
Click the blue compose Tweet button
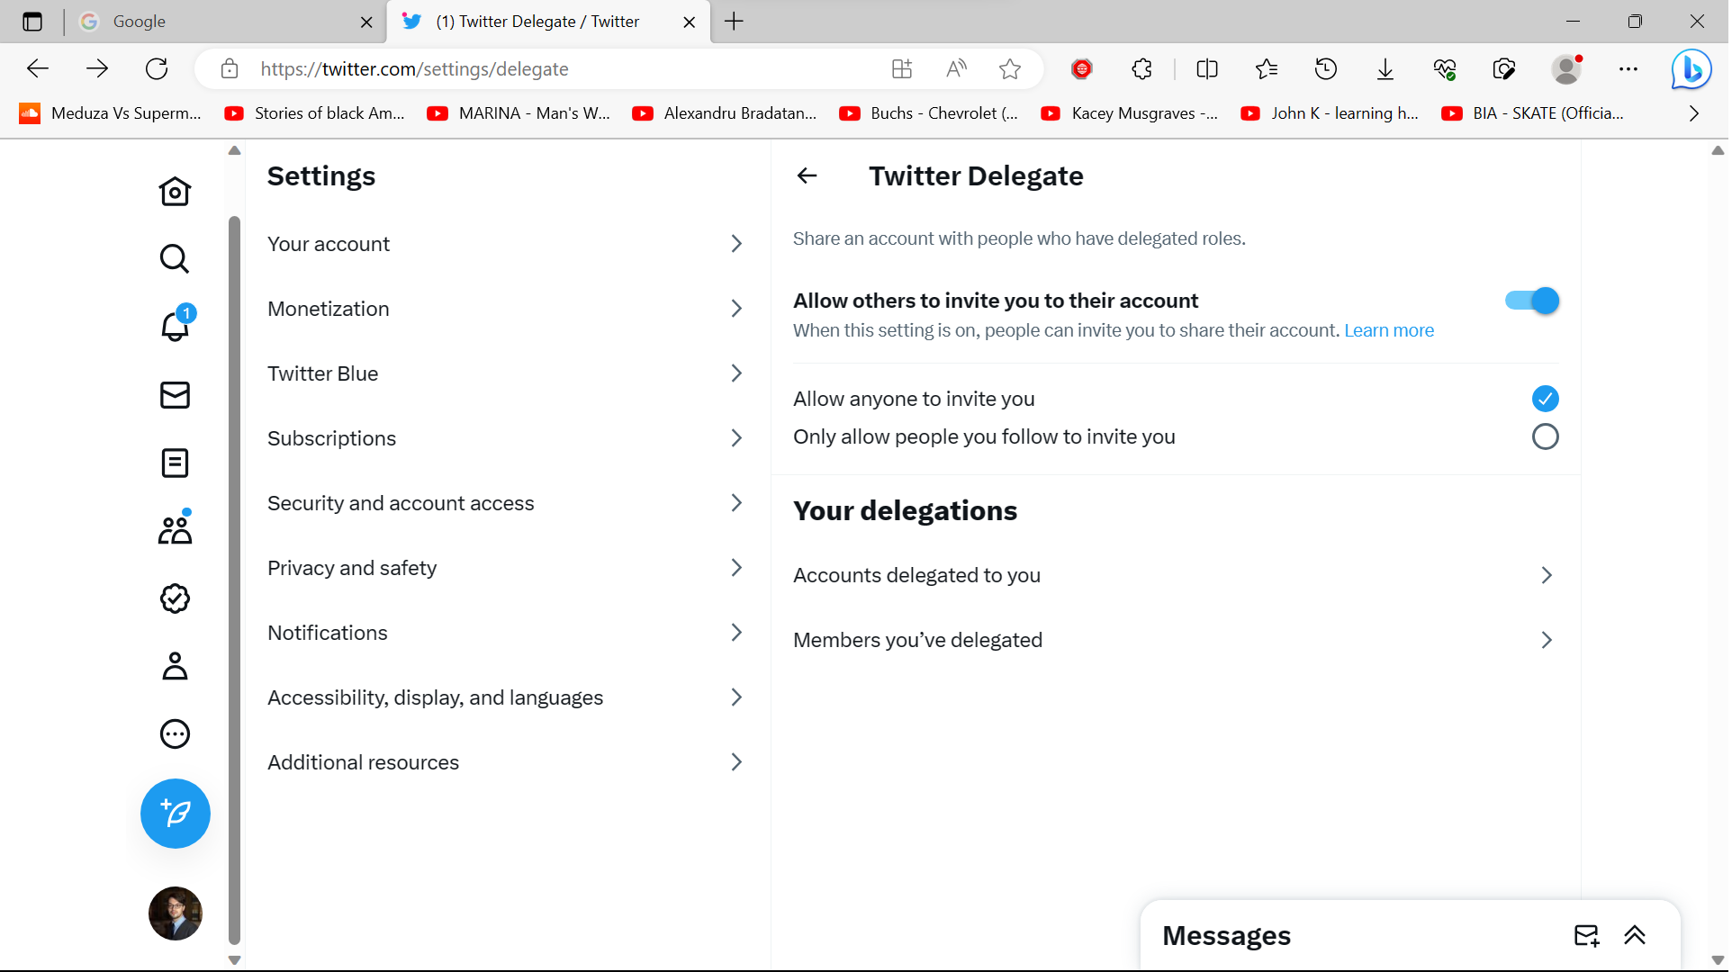click(x=176, y=814)
